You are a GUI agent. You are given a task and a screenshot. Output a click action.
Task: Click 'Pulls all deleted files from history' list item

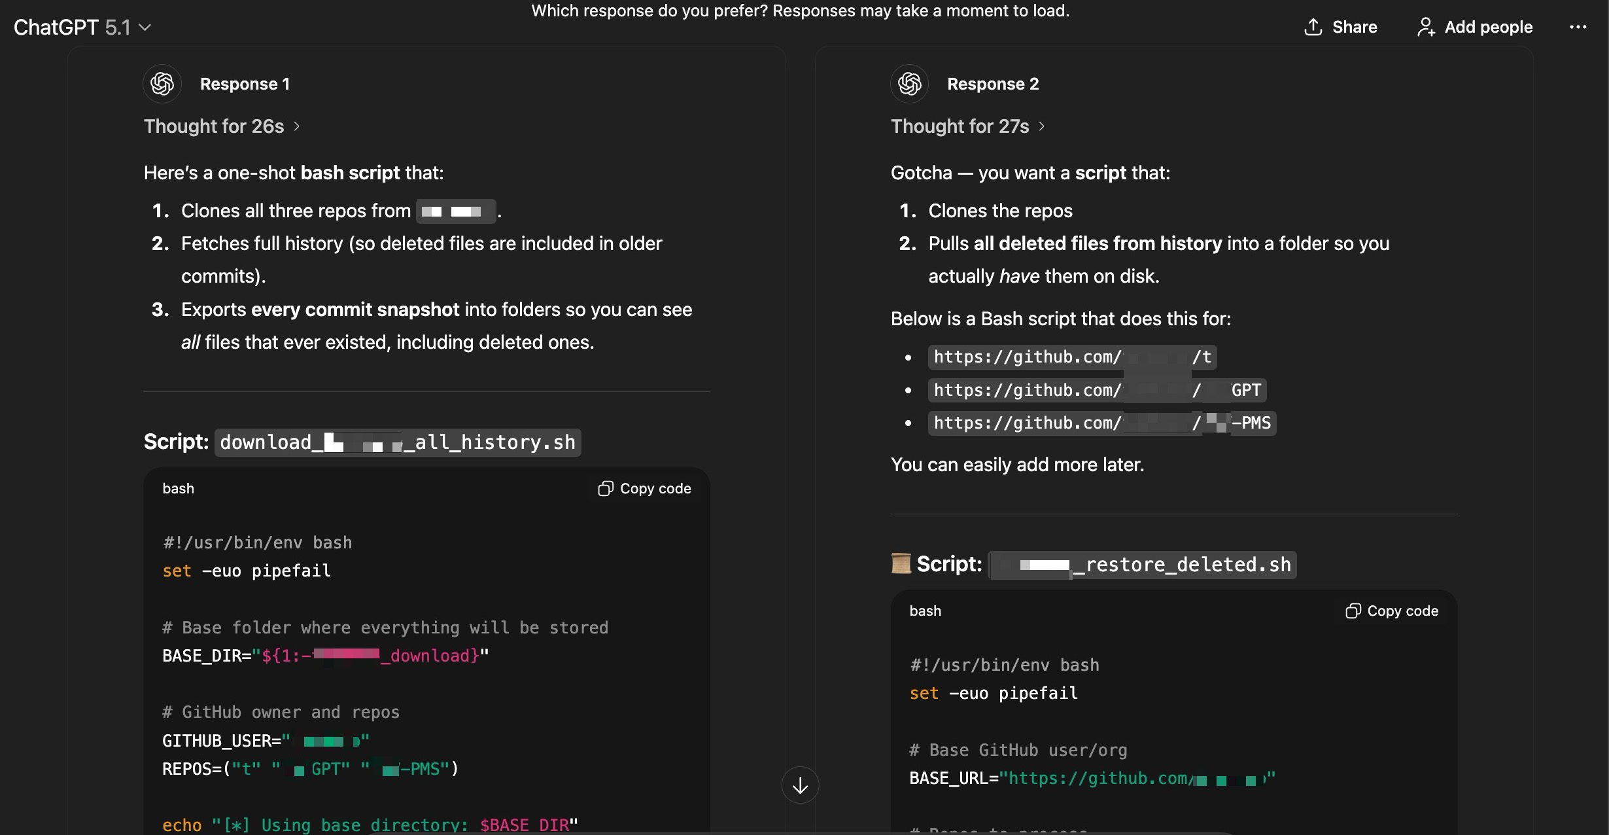(1158, 260)
